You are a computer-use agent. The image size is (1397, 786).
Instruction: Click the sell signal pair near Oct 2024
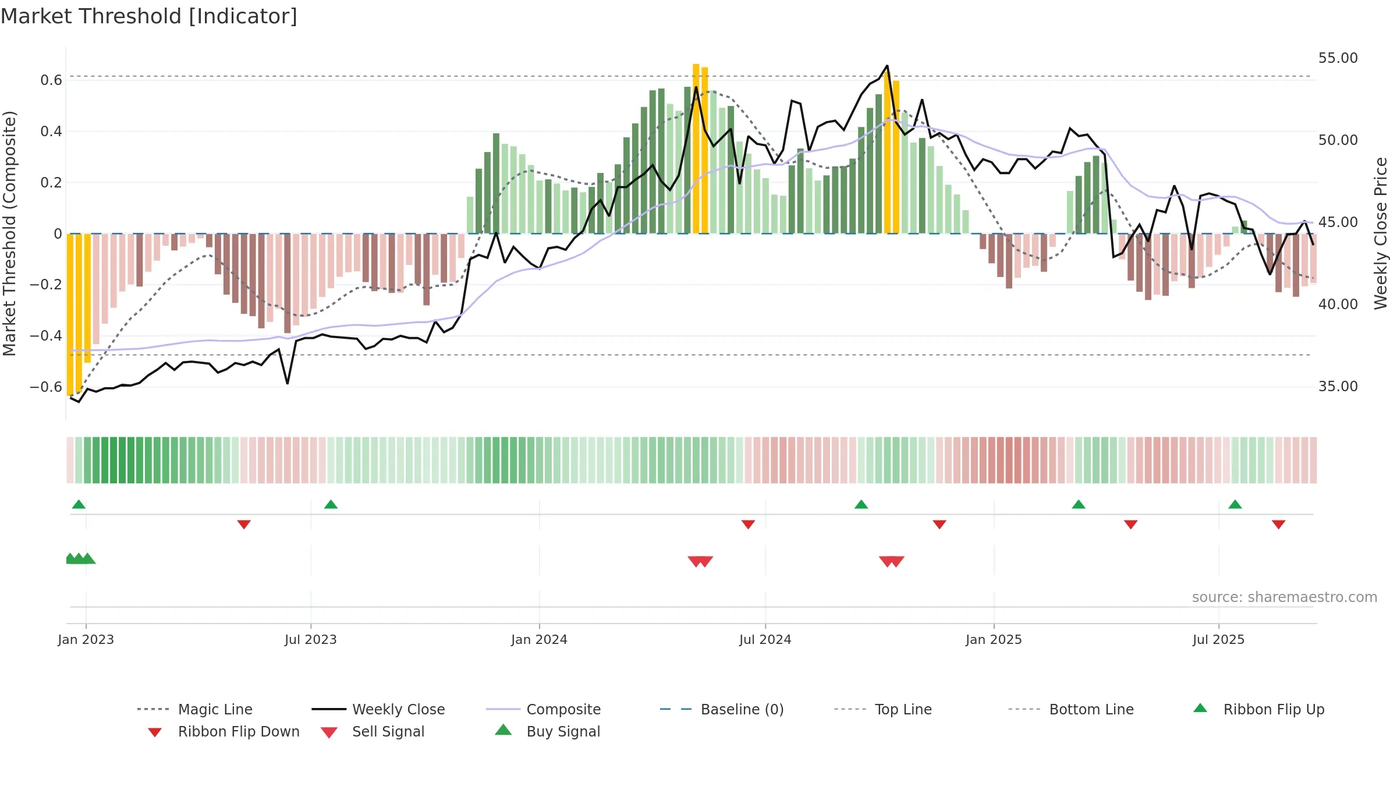pos(892,561)
